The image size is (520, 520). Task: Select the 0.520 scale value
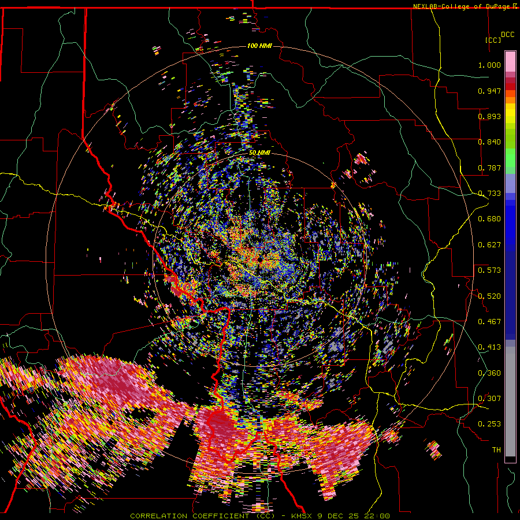[x=489, y=296]
